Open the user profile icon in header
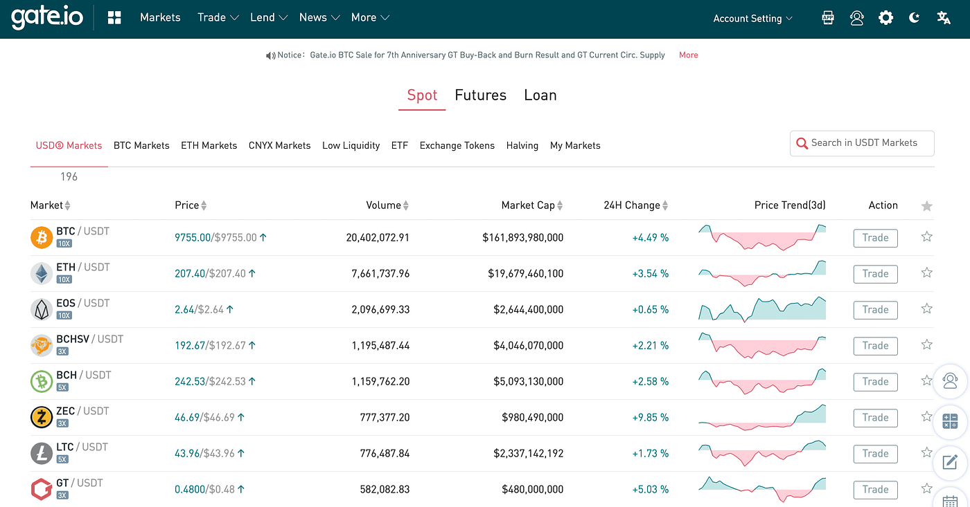Image resolution: width=970 pixels, height=507 pixels. pyautogui.click(x=857, y=18)
